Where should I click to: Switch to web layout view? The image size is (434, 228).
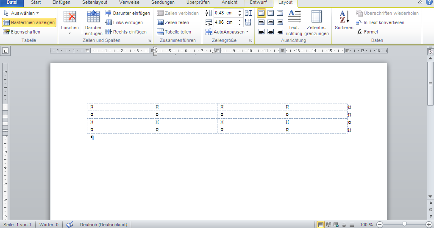pos(336,225)
